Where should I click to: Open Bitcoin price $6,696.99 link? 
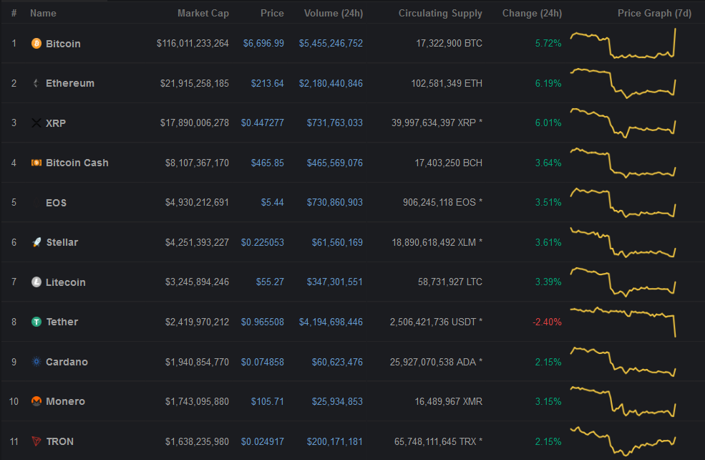[x=263, y=43]
